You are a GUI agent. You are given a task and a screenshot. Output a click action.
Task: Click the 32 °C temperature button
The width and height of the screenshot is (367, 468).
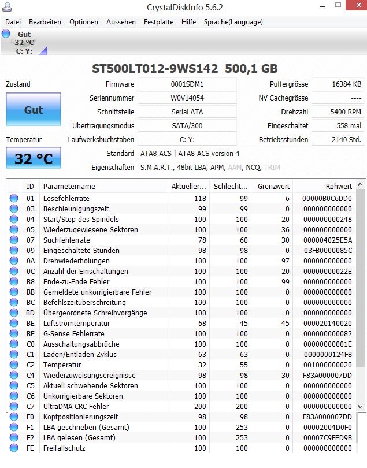[x=34, y=158]
